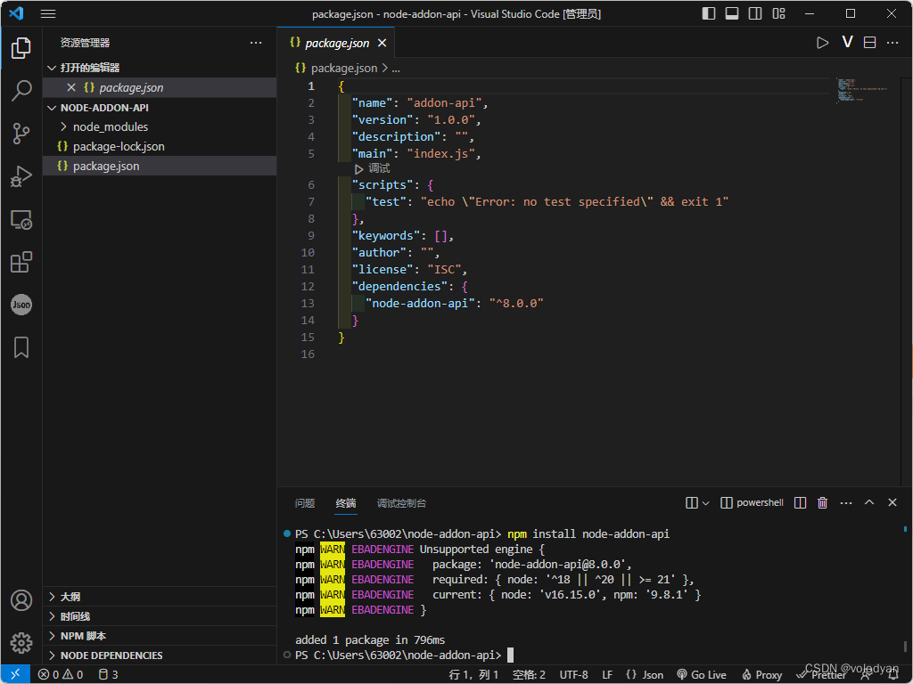The image size is (913, 684).
Task: Click the Proxy status bar item
Action: pyautogui.click(x=762, y=675)
